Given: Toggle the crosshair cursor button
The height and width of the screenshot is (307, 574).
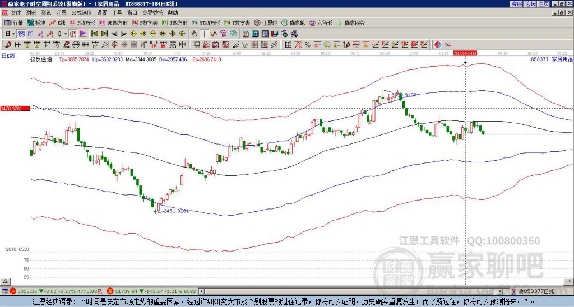Looking at the screenshot, I should coord(204,34).
